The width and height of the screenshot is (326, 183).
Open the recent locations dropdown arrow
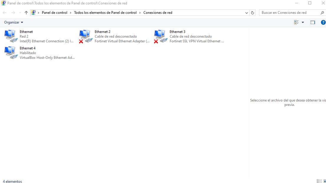coord(20,13)
